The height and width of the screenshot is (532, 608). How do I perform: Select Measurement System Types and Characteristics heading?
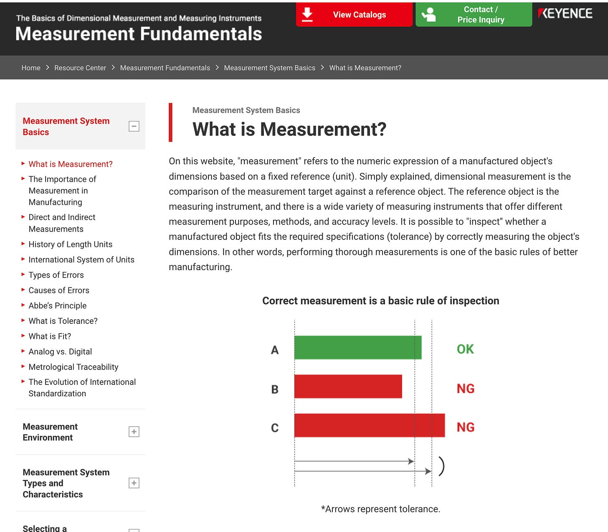click(x=66, y=483)
